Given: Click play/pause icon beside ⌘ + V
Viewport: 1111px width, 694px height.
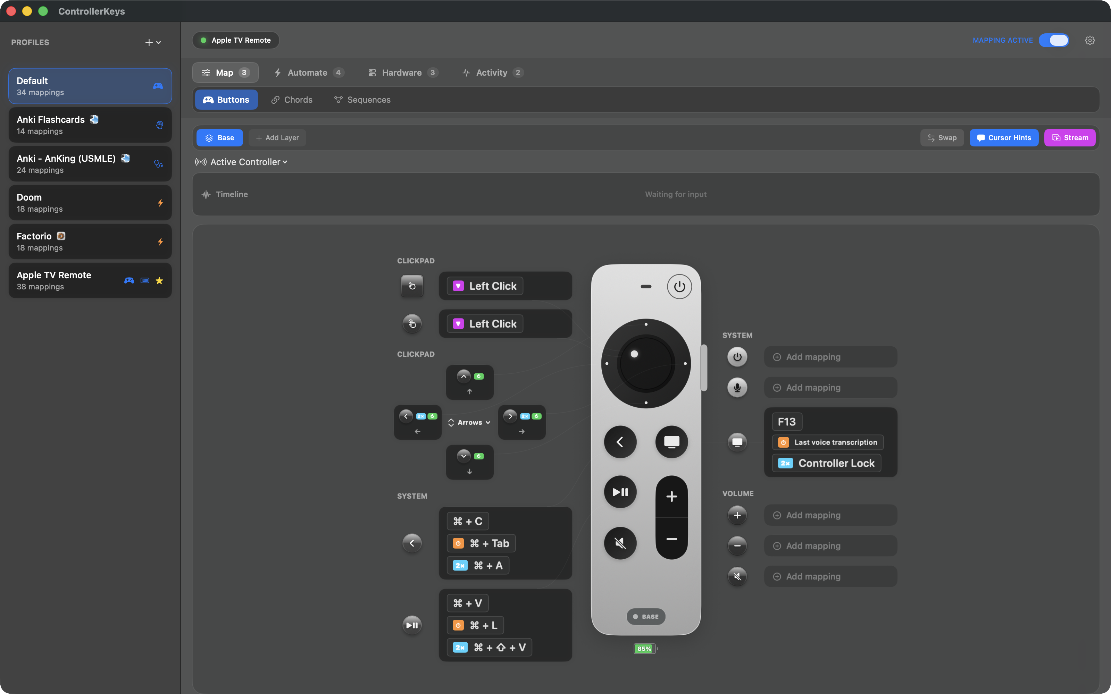Looking at the screenshot, I should [x=412, y=625].
